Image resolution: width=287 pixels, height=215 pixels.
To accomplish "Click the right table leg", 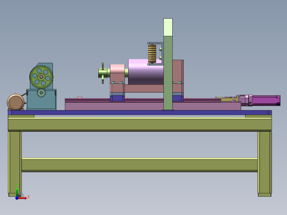I will (264, 164).
